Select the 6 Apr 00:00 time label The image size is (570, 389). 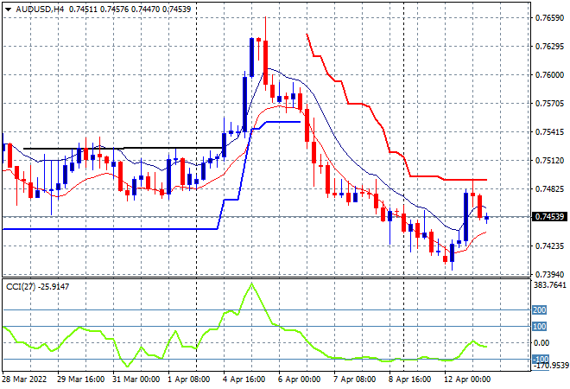tap(299, 379)
